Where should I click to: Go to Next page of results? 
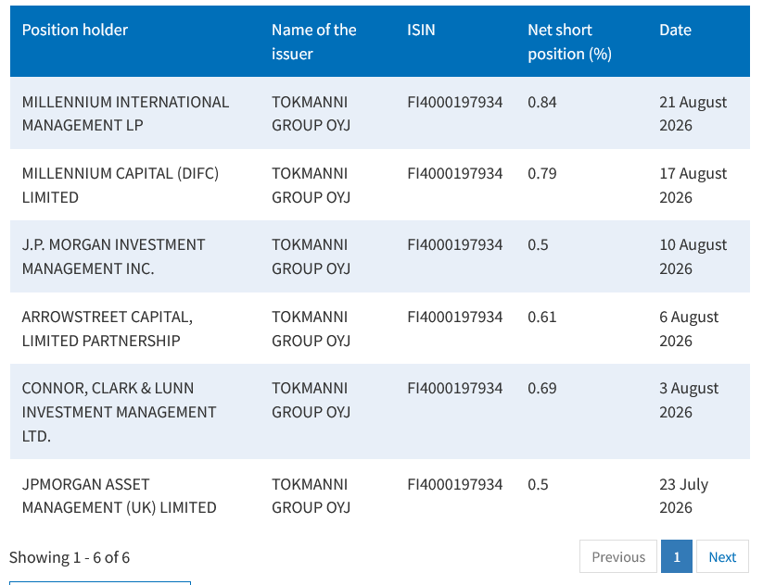coord(722,556)
